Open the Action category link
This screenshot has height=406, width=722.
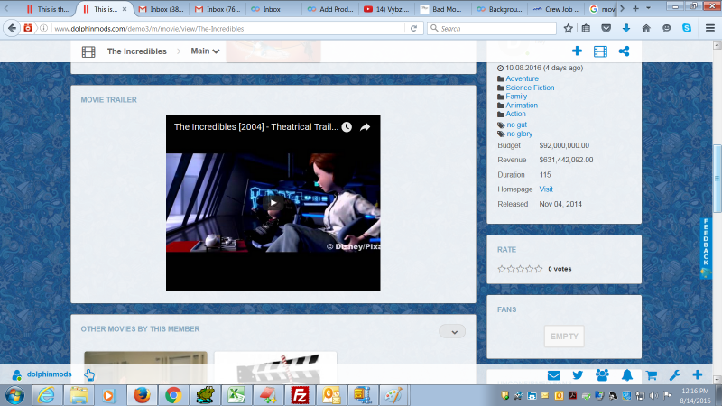515,114
